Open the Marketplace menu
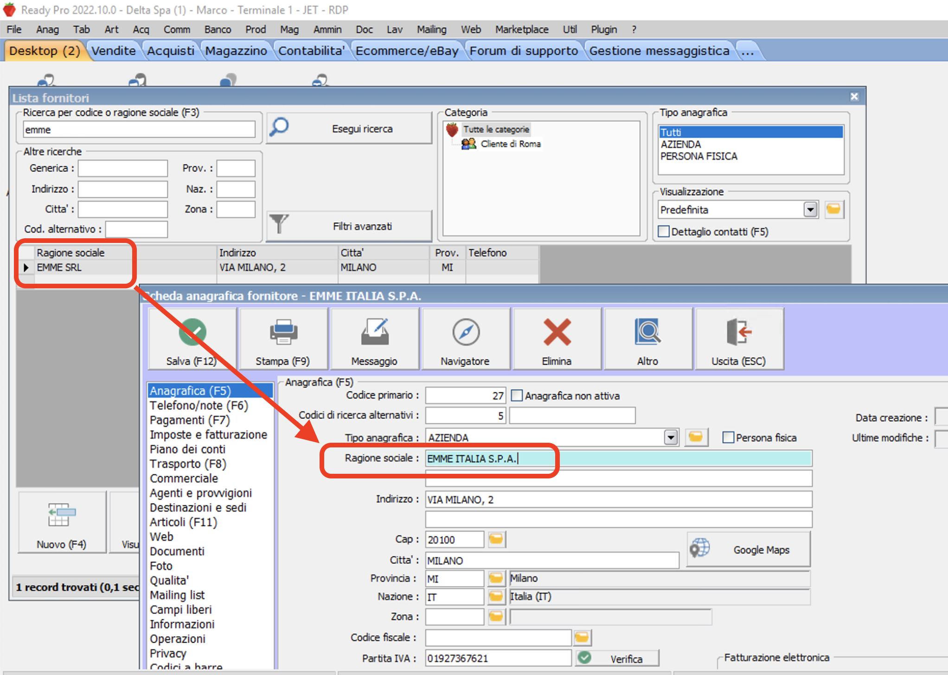Screen dimensions: 948x675 coord(522,29)
